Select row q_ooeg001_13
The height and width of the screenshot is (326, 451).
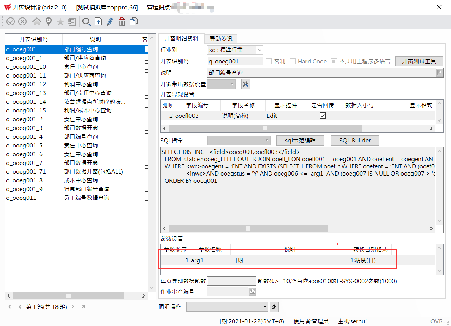click(76, 93)
